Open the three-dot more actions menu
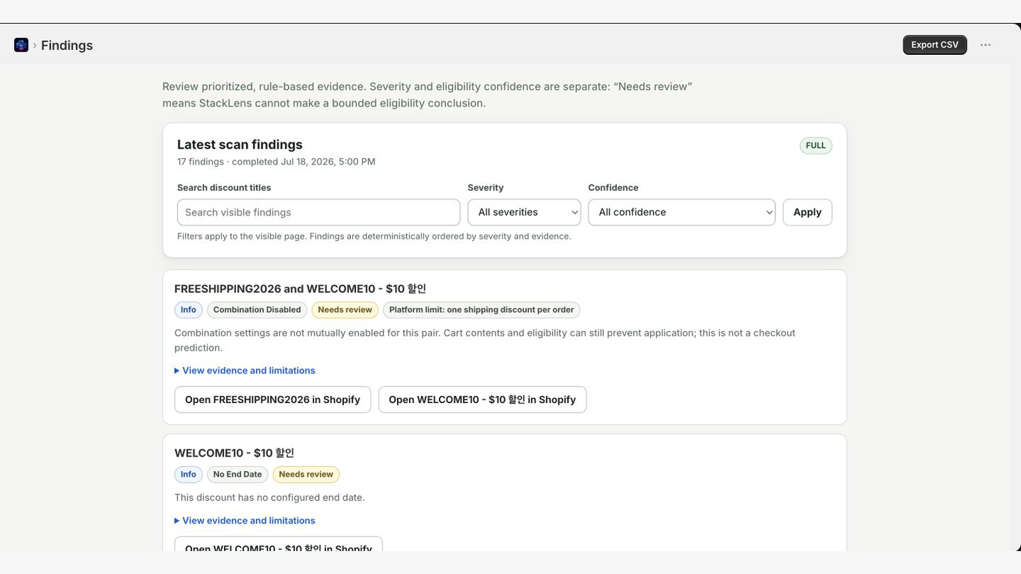The image size is (1021, 574). (x=985, y=45)
